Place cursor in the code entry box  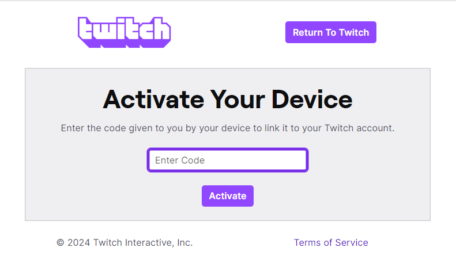tap(228, 160)
